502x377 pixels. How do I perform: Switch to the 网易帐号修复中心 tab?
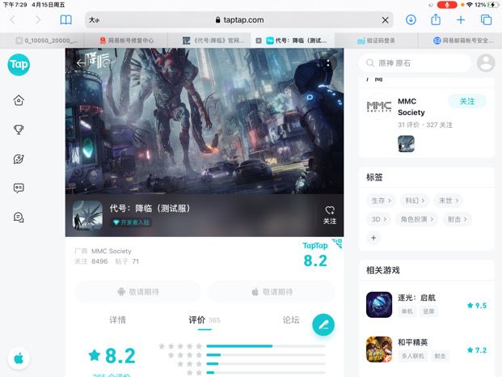pyautogui.click(x=126, y=40)
